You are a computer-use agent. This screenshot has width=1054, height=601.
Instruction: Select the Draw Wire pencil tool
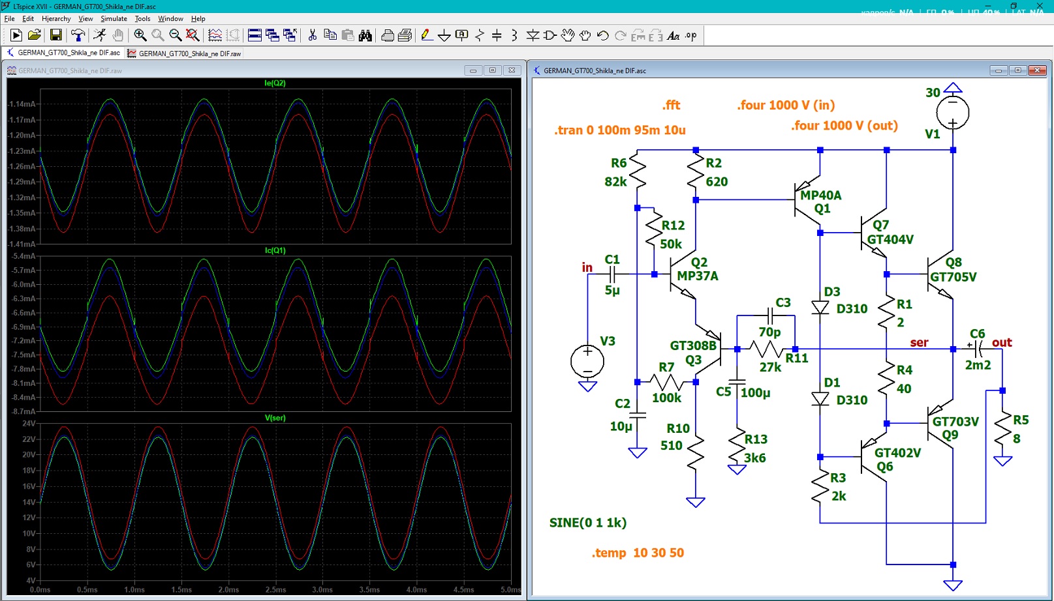point(426,35)
